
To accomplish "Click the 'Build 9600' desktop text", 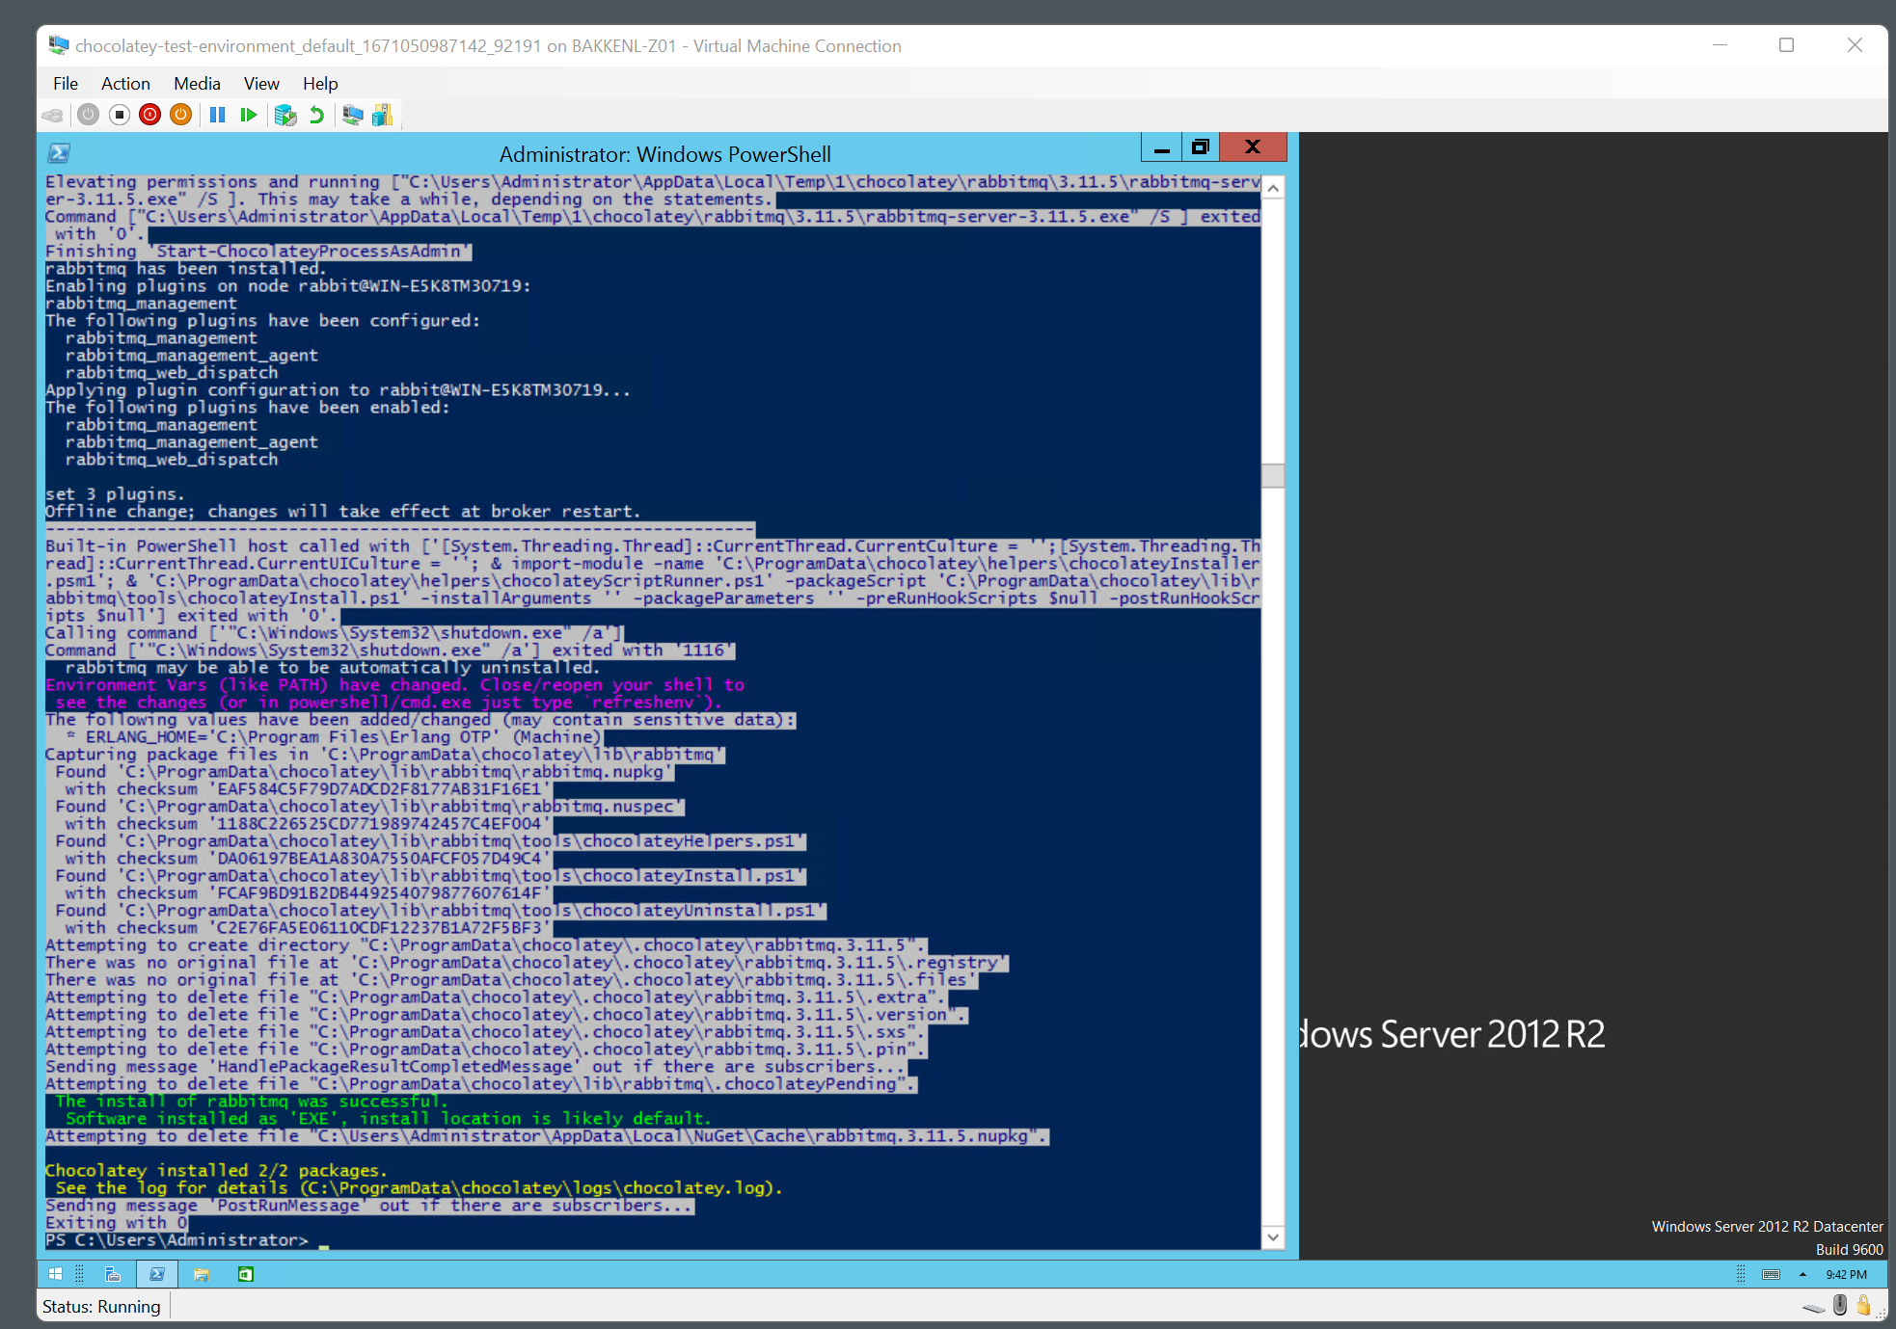I will pyautogui.click(x=1849, y=1250).
